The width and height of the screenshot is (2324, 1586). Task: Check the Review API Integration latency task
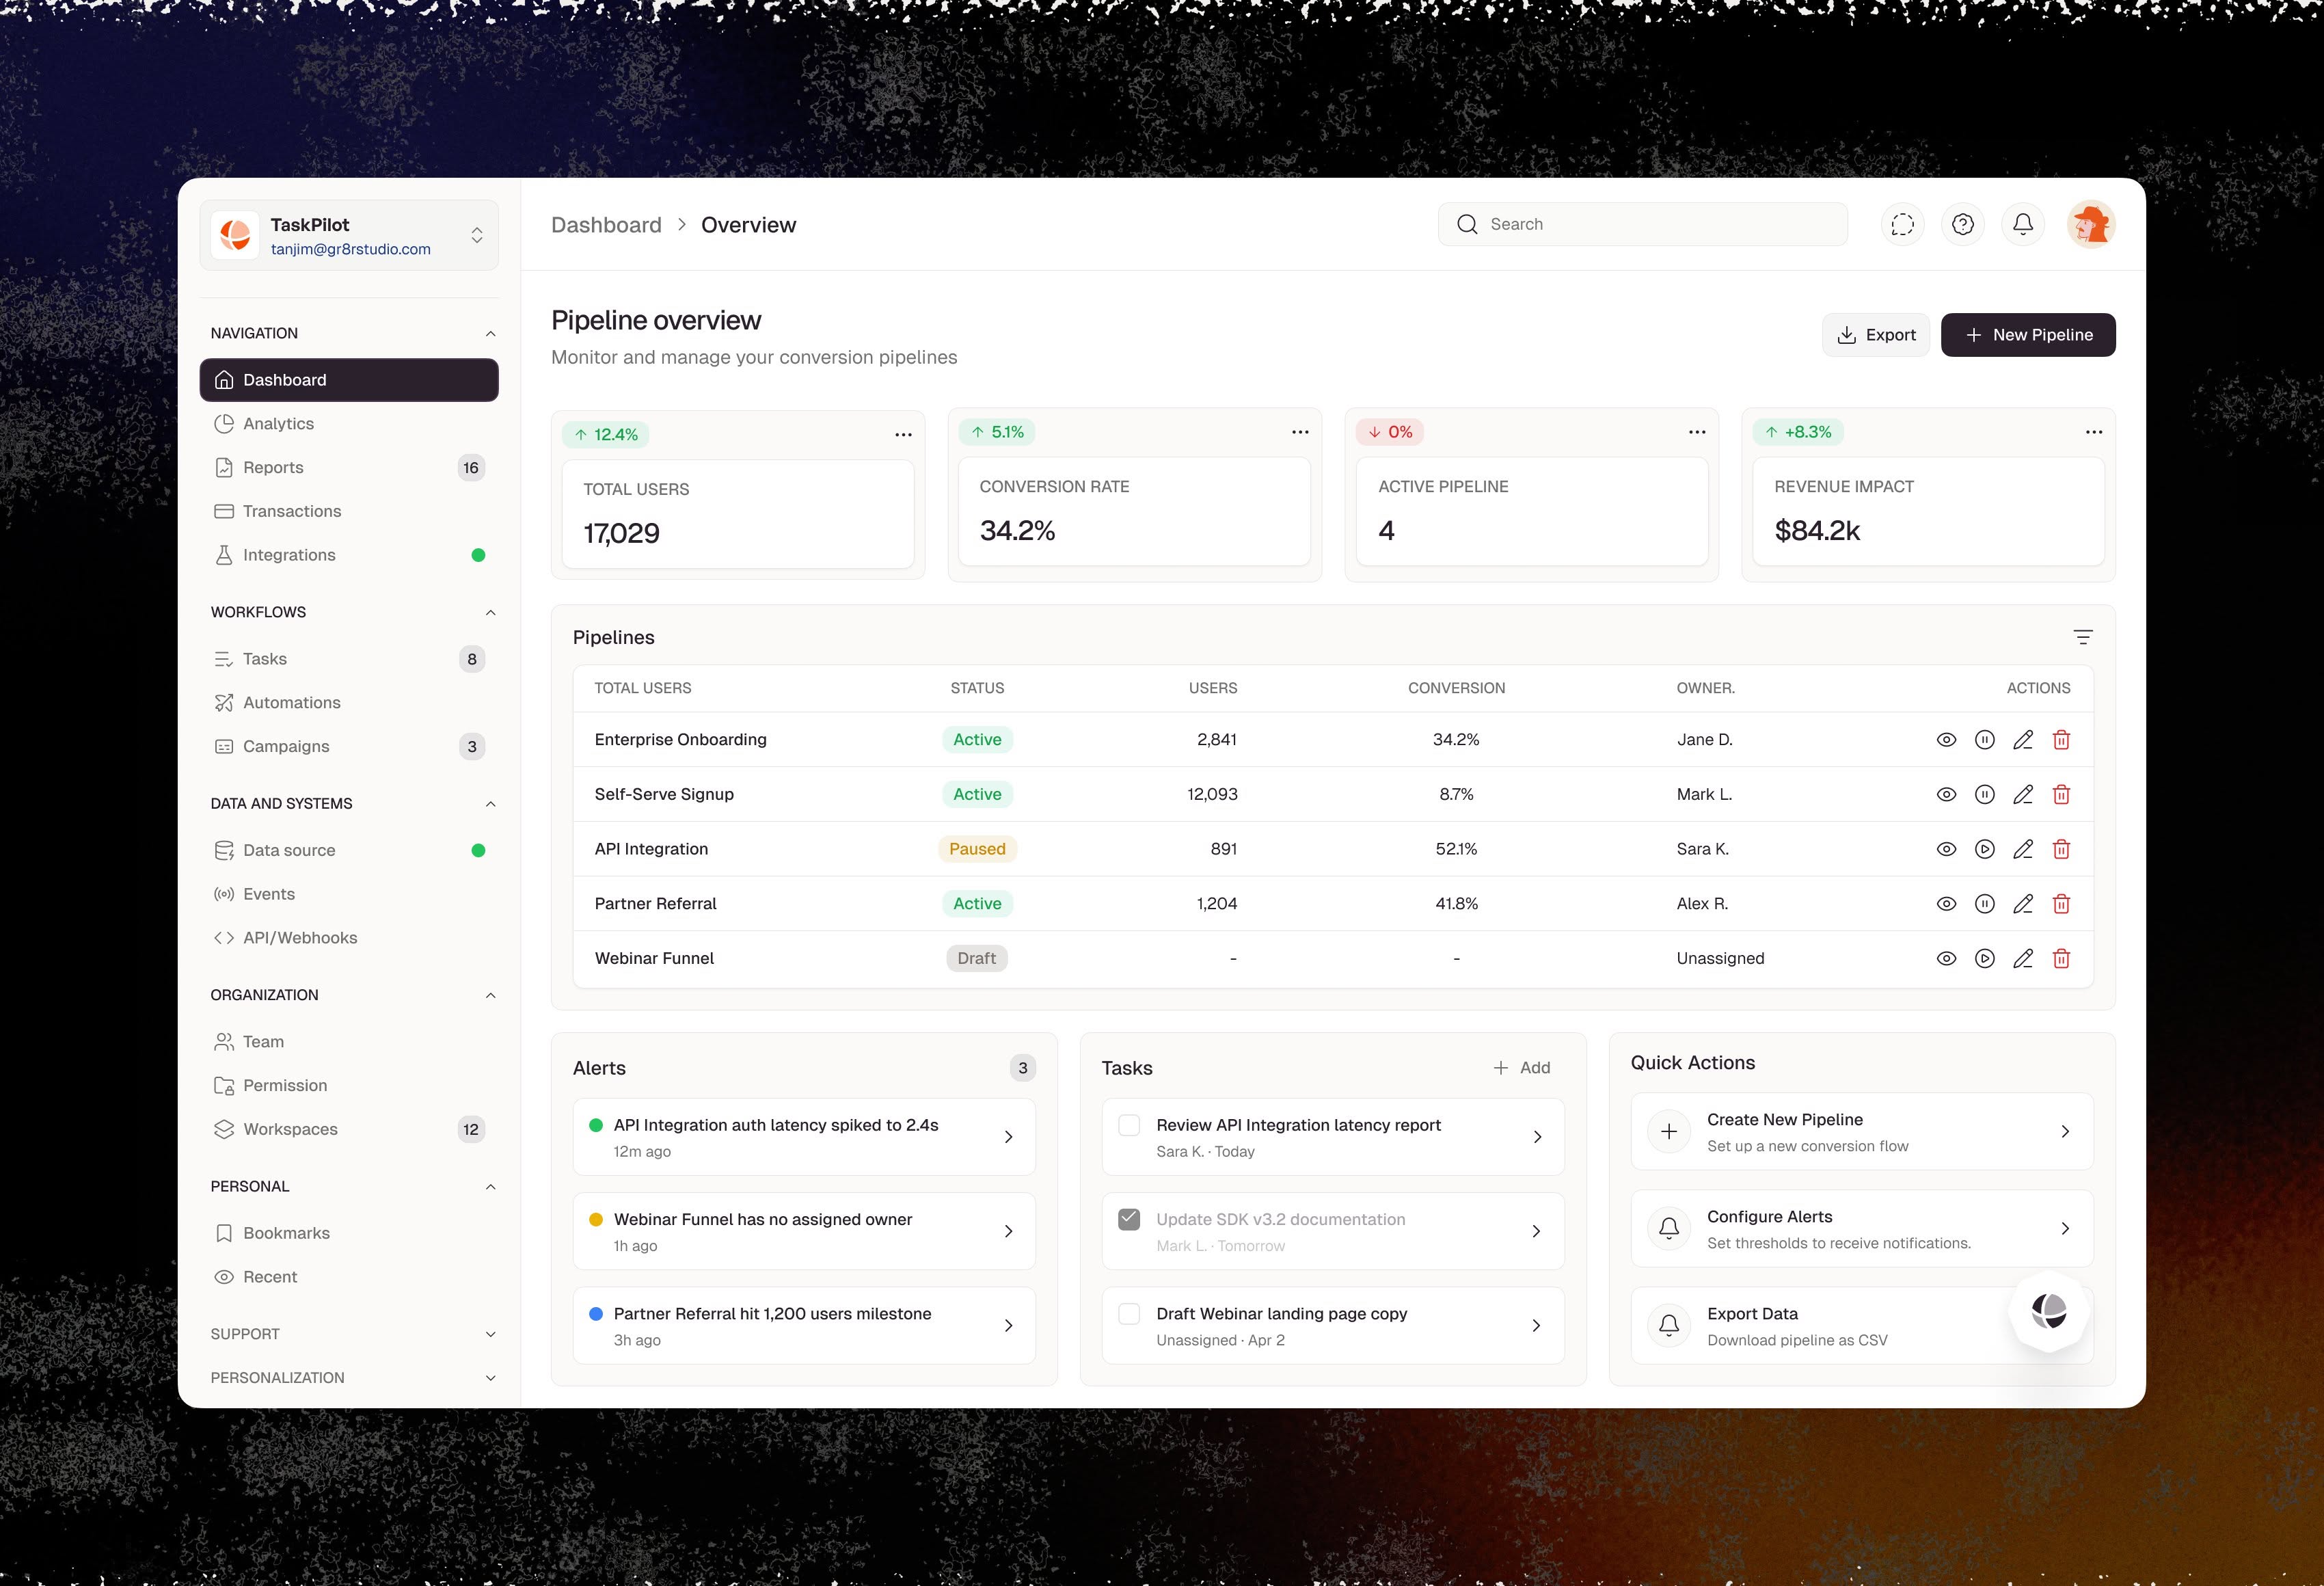[1129, 1125]
